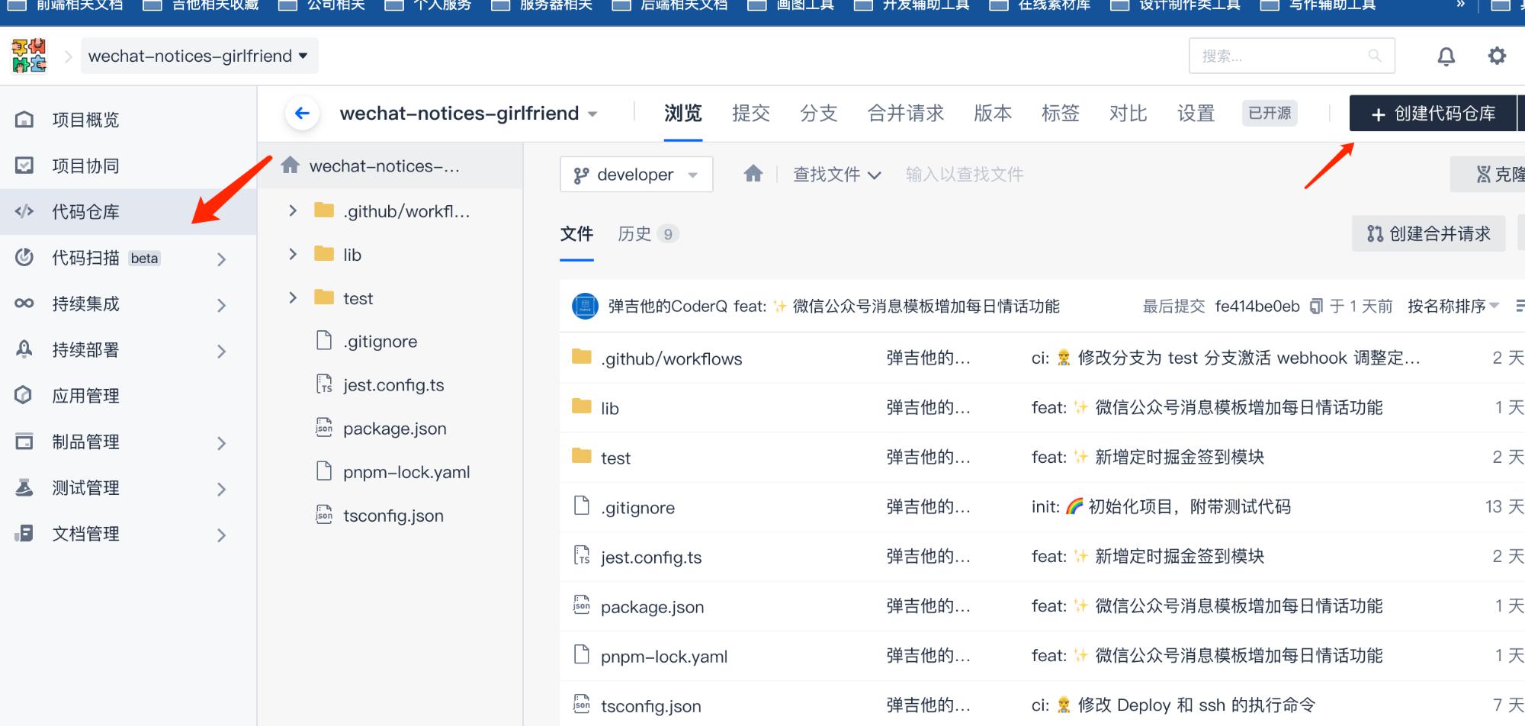Click the lib folder icon in file table
The width and height of the screenshot is (1525, 726).
point(582,406)
